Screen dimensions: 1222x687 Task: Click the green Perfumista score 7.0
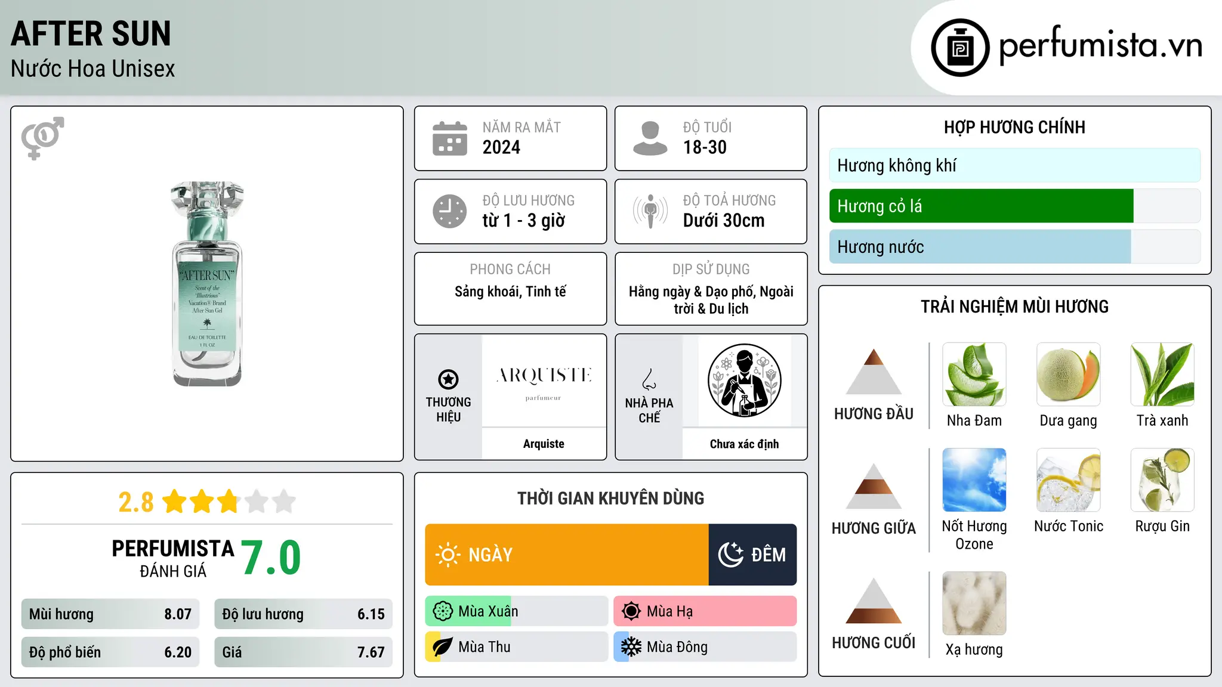pos(271,558)
